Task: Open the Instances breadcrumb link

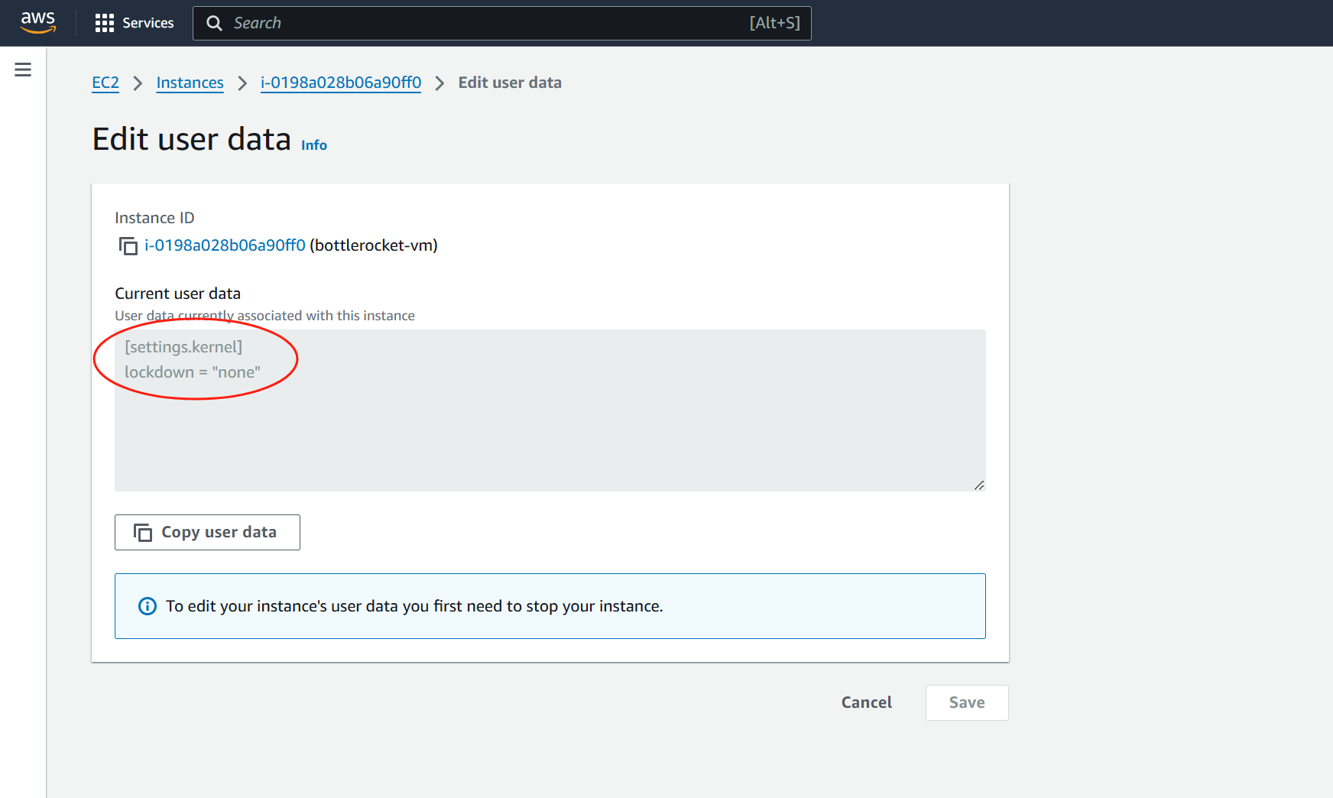Action: pos(190,83)
